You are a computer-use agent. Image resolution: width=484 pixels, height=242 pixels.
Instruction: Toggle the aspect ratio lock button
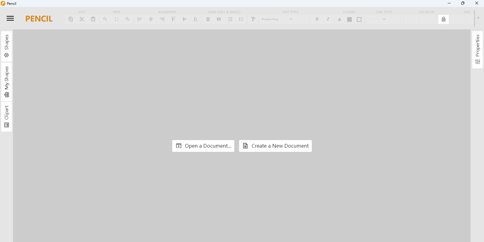(x=443, y=19)
